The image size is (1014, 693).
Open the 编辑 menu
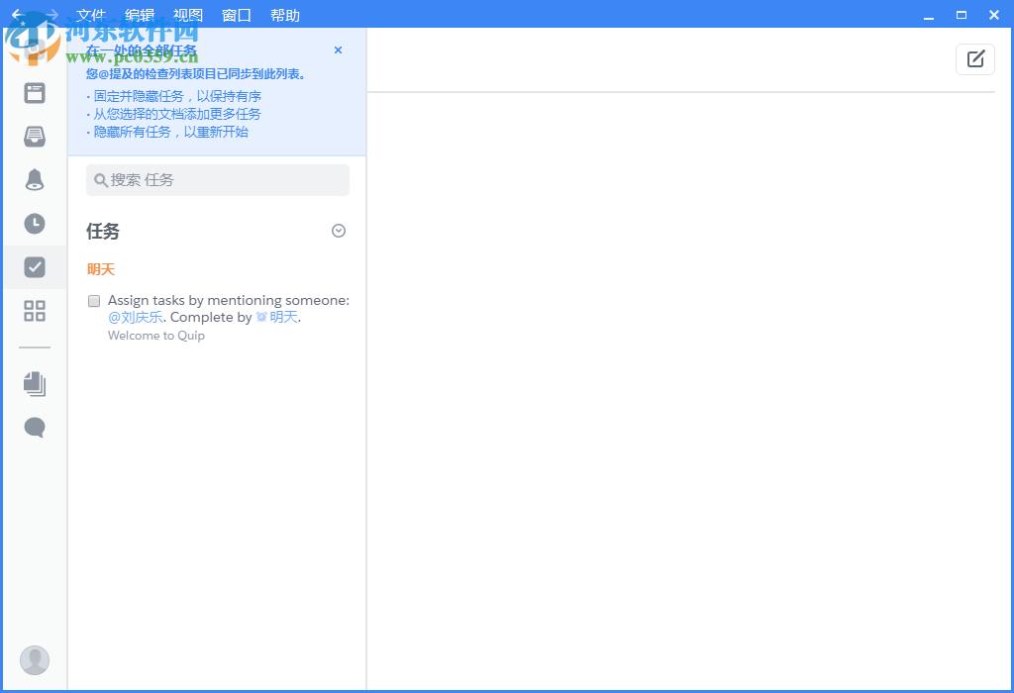click(140, 15)
